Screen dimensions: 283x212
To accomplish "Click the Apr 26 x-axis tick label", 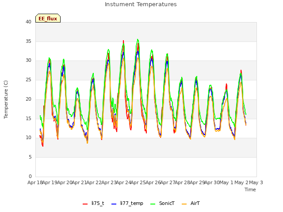I will tap(153, 182).
